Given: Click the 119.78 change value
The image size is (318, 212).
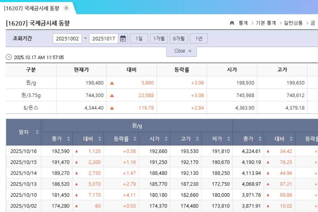Looking at the screenshot, I should [146, 108].
